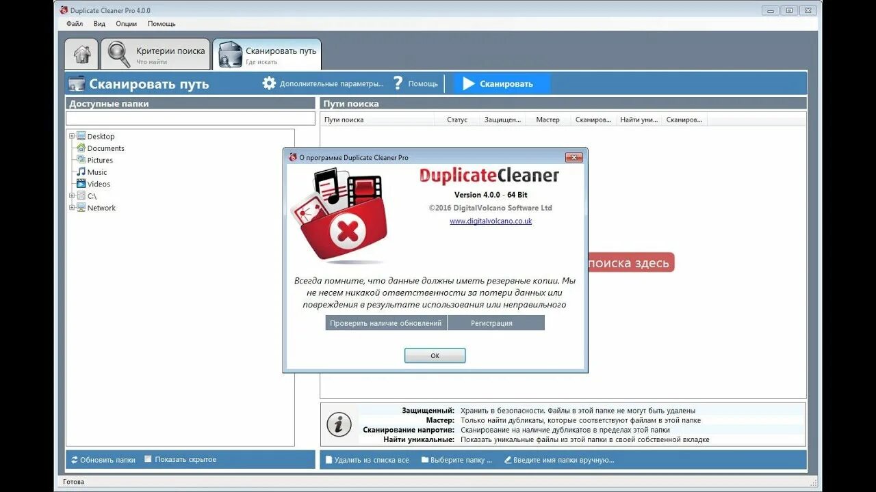The height and width of the screenshot is (492, 876).
Task: Click Мастер column header
Action: 547,120
